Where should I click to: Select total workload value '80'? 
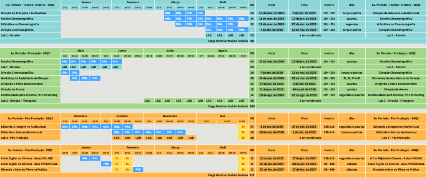point(252,41)
